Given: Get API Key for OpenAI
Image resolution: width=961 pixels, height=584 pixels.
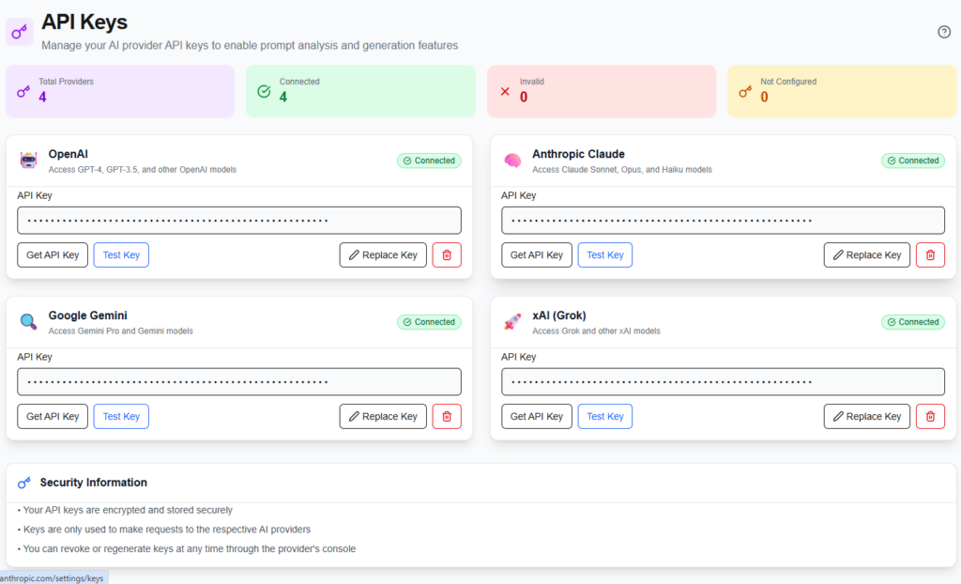Looking at the screenshot, I should point(53,255).
